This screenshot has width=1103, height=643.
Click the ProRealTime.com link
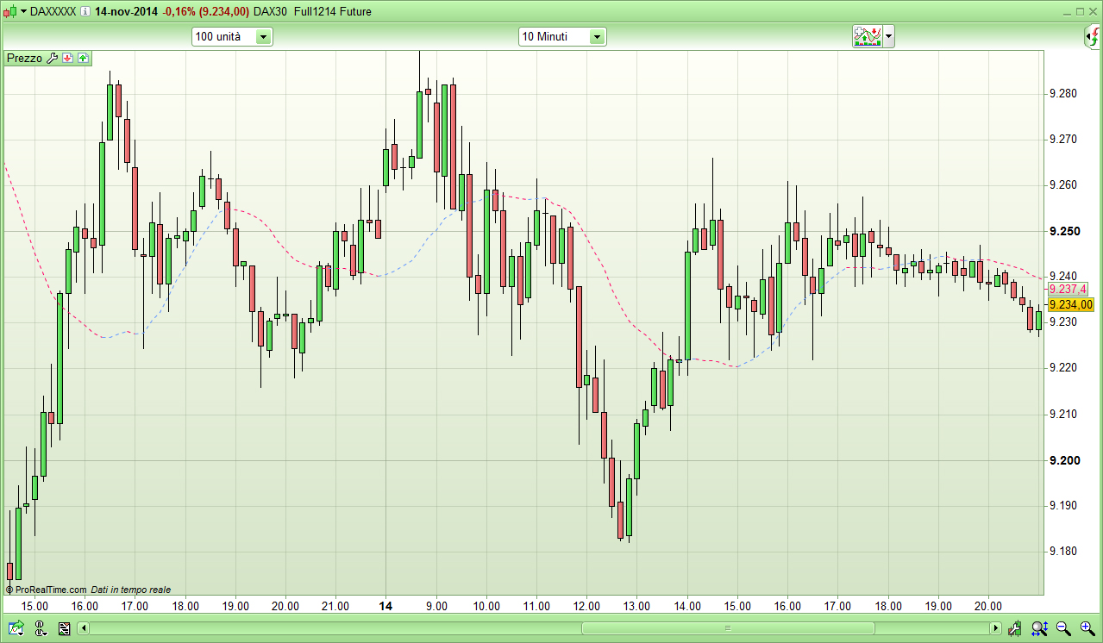(x=51, y=590)
